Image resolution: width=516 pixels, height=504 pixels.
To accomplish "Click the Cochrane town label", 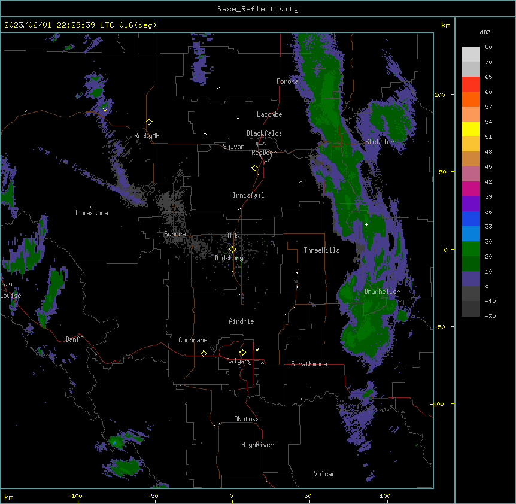I will pyautogui.click(x=193, y=340).
